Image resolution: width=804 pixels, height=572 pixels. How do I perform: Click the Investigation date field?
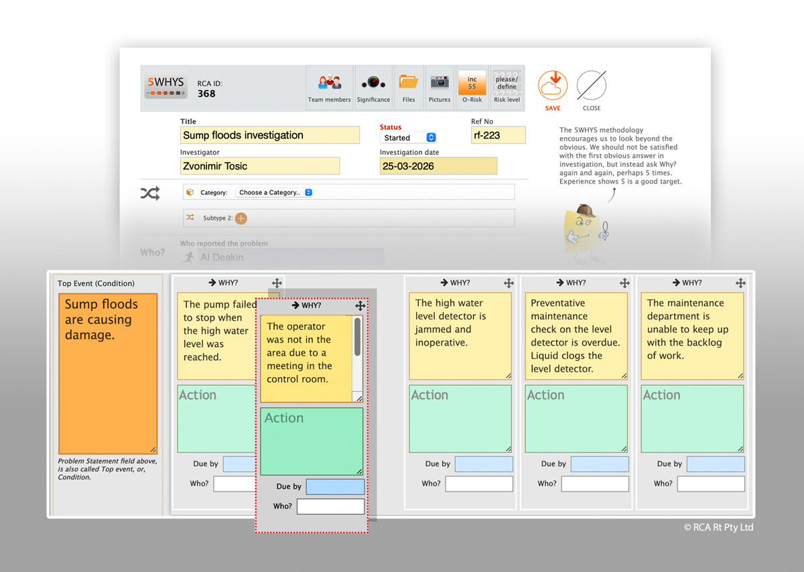click(x=438, y=166)
